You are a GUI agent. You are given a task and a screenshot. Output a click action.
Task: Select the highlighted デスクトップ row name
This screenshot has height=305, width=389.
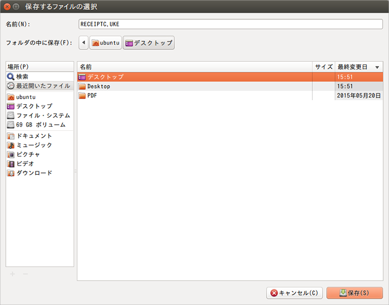pyautogui.click(x=105, y=77)
